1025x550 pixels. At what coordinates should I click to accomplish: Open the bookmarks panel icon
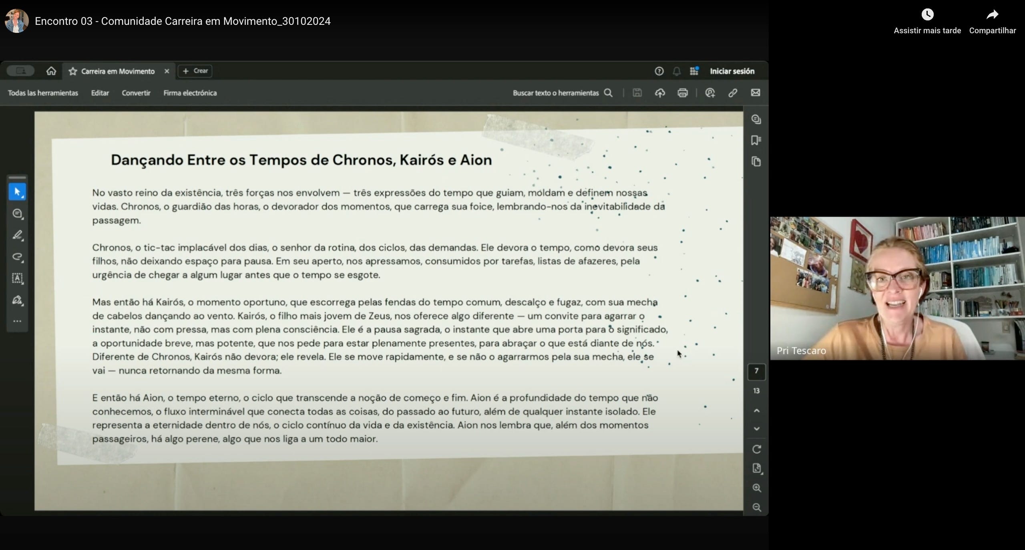click(756, 140)
